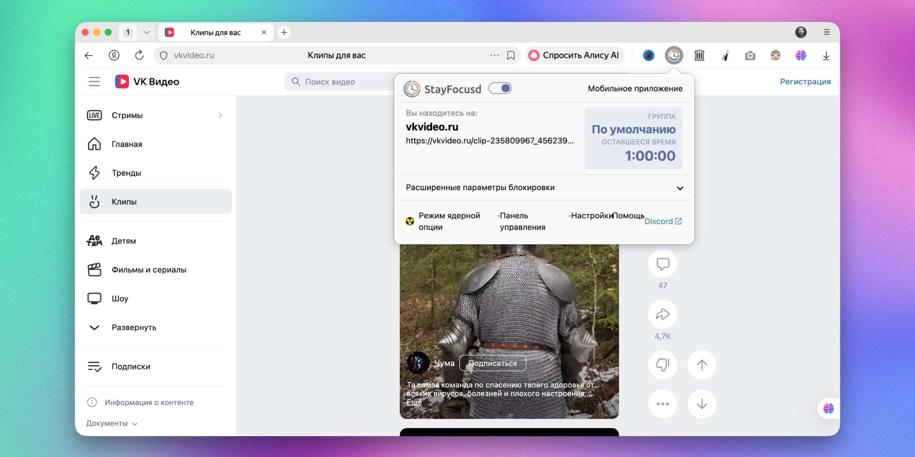Viewport: 915px width, 457px height.
Task: Click Мобильное приложение link
Action: [x=635, y=89]
